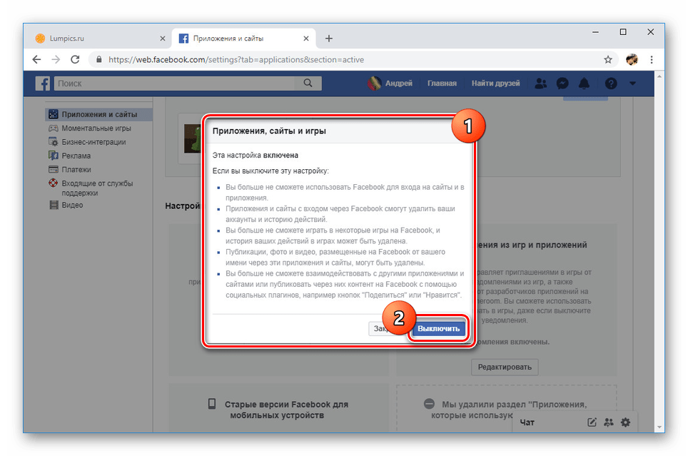Open chat settings gear
This screenshot has width=688, height=456.
coord(625,422)
